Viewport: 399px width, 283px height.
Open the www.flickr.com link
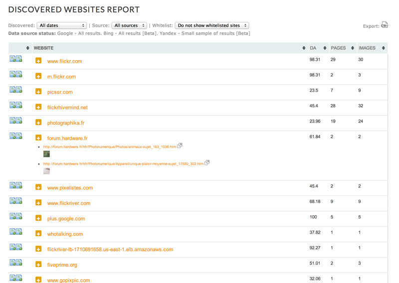[65, 61]
